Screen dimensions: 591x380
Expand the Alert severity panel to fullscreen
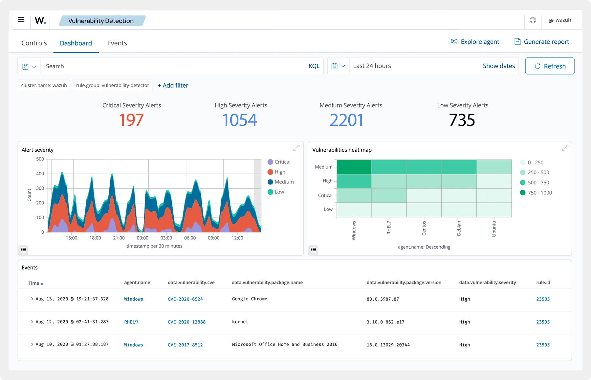[296, 148]
